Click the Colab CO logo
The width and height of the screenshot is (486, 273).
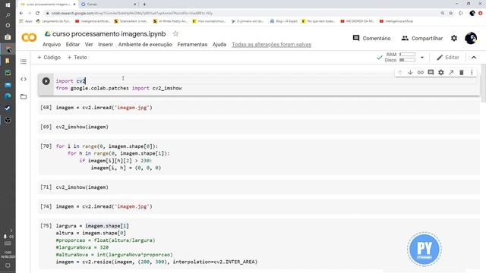click(x=29, y=37)
